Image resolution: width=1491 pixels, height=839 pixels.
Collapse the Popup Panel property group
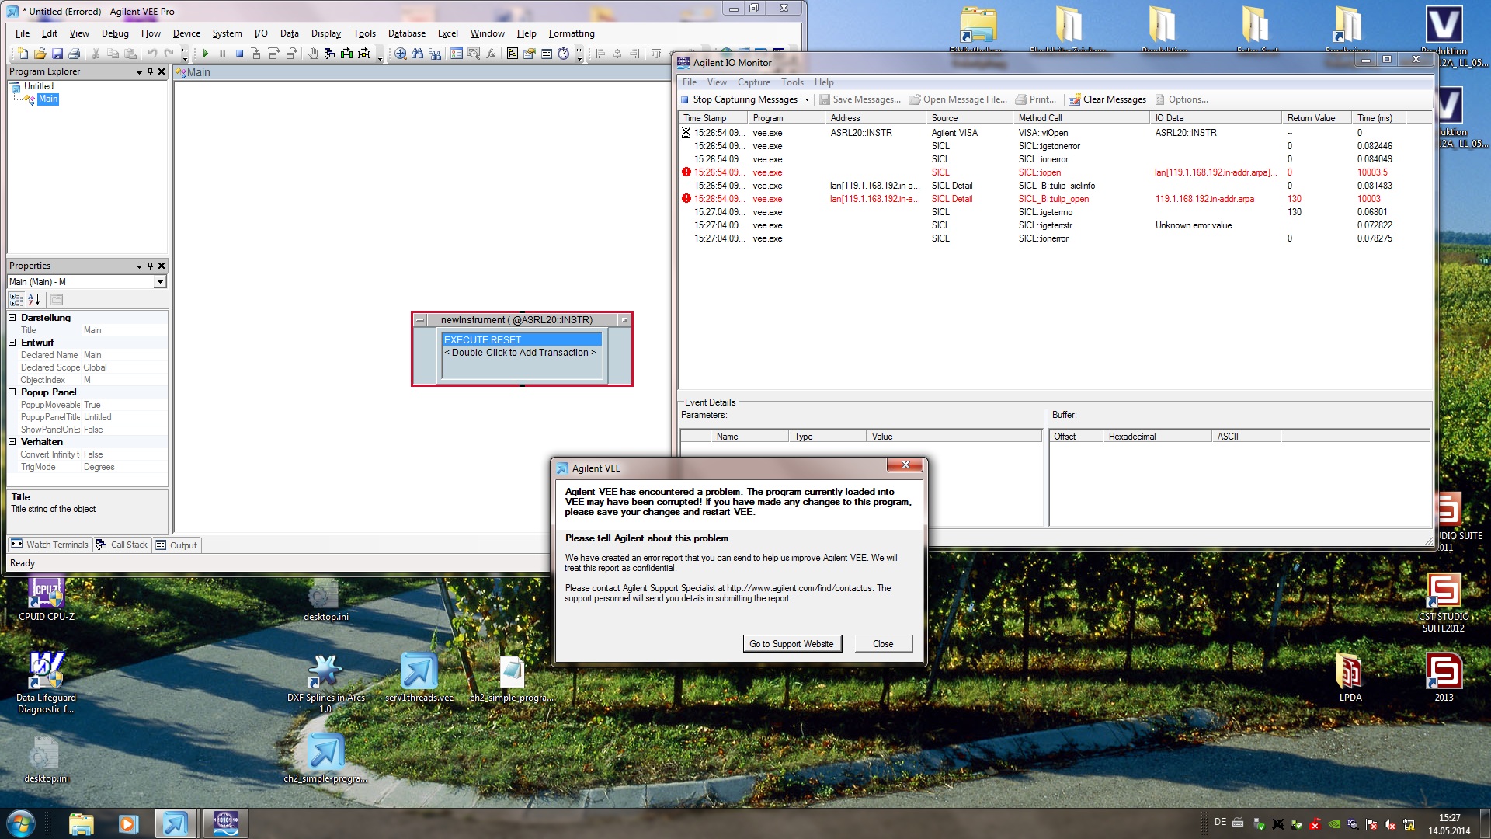coord(12,392)
